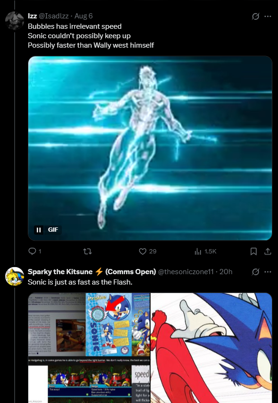This screenshot has height=403, width=278.
Task: Open the Aug 6 timestamp
Action: pyautogui.click(x=84, y=16)
